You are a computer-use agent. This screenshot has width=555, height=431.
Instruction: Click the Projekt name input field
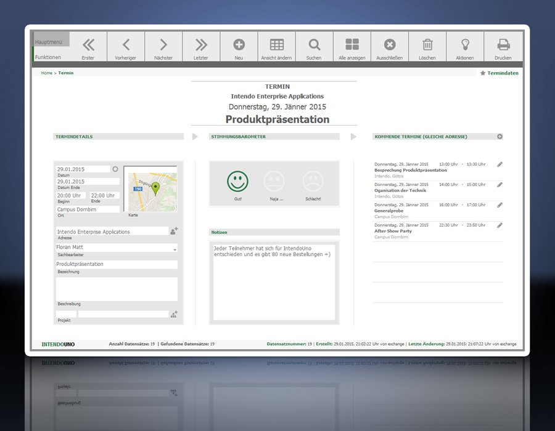click(123, 314)
